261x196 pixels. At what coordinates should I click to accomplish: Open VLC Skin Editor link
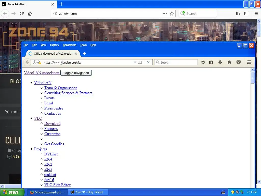tap(57, 185)
